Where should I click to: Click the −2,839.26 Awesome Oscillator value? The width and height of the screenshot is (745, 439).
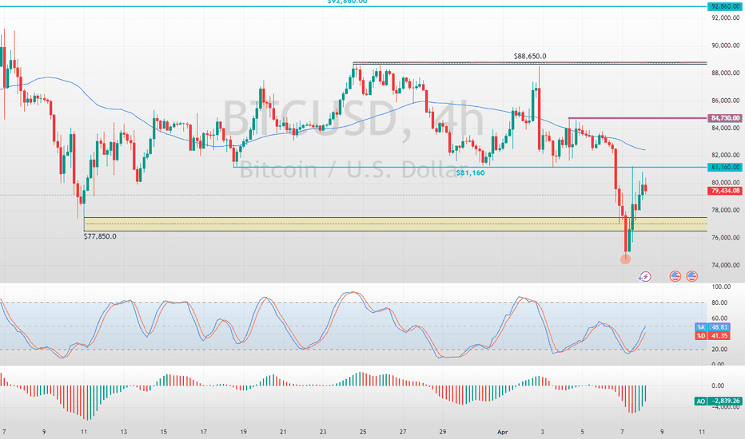pyautogui.click(x=725, y=401)
